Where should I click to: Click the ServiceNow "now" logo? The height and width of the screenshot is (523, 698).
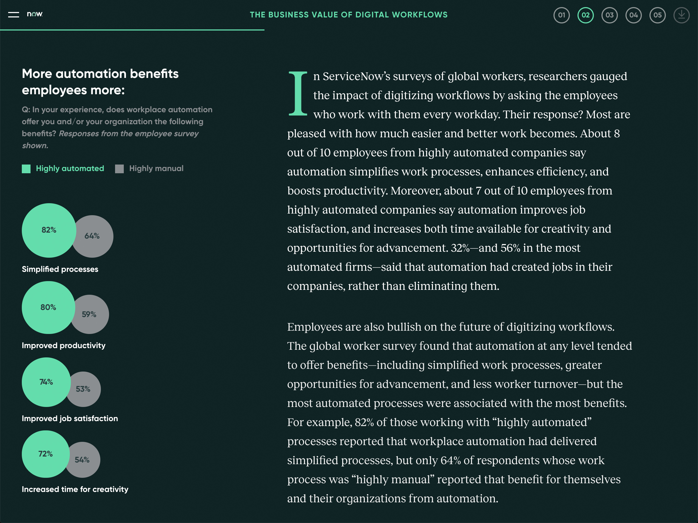coord(34,14)
